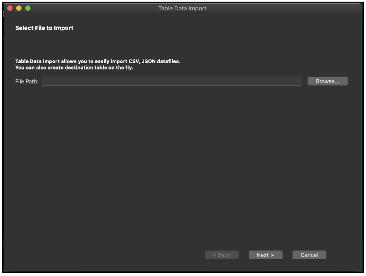366x276 pixels.
Task: Click the red traffic-light circle
Action: (10, 8)
